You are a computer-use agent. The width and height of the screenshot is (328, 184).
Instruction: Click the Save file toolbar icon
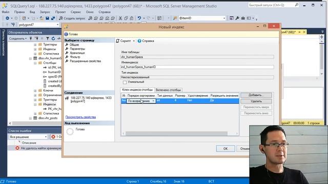[47, 18]
